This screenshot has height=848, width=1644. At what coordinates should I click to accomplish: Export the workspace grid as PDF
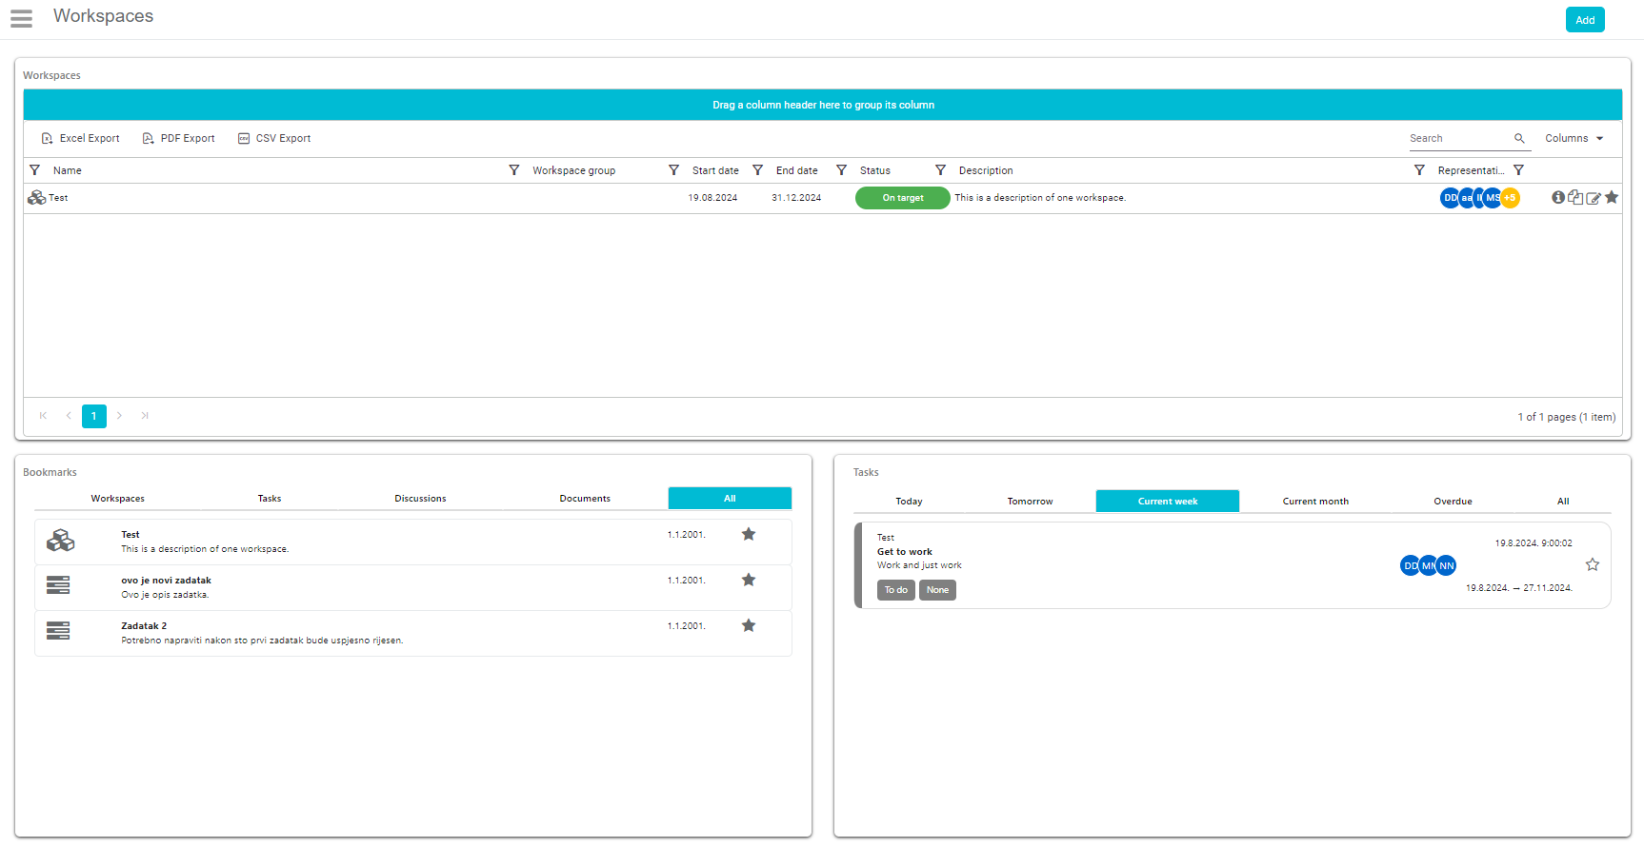click(178, 138)
